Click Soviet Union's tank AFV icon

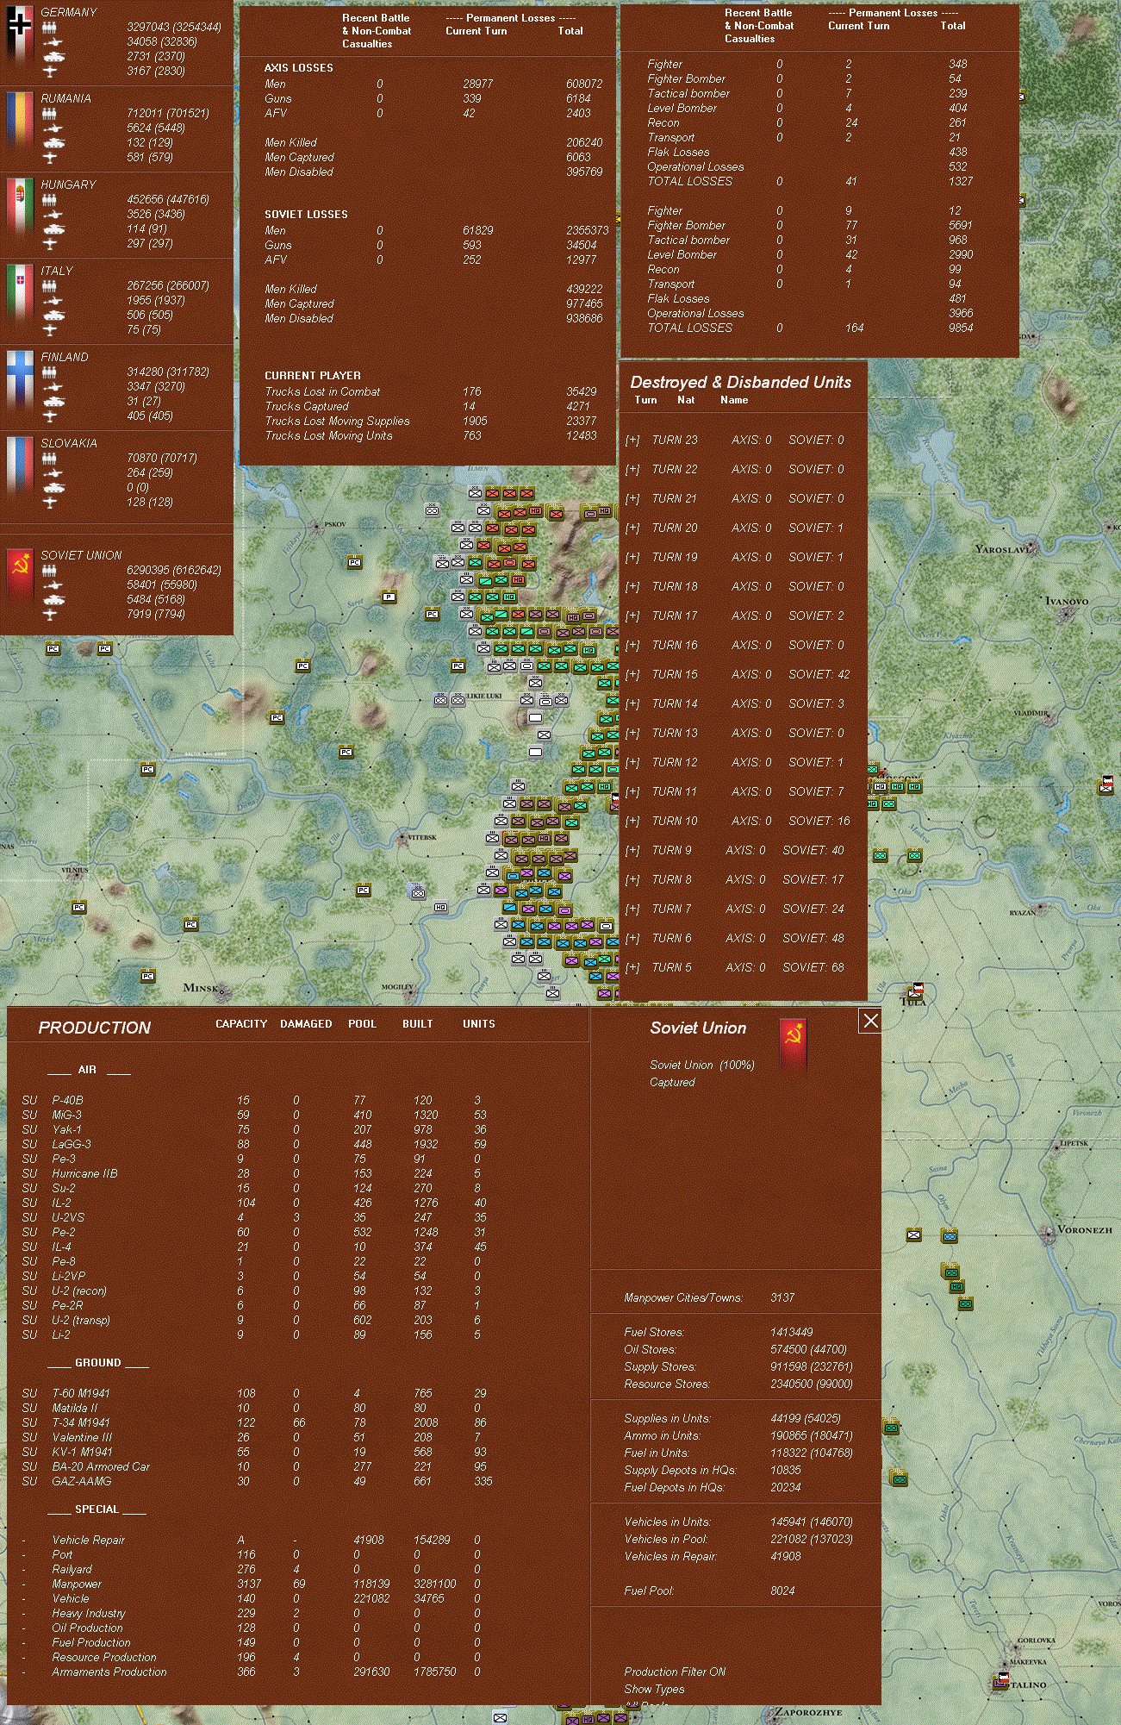53,600
